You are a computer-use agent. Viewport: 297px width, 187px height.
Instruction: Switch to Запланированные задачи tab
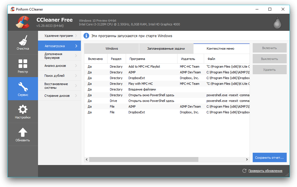(x=166, y=49)
